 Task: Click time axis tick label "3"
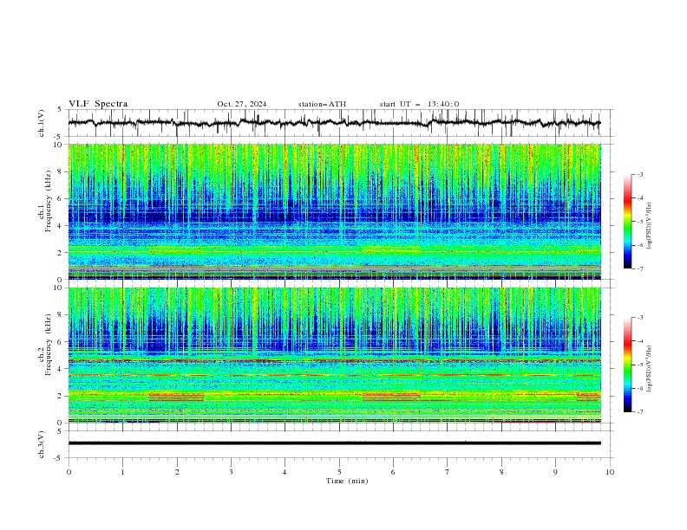pos(231,472)
